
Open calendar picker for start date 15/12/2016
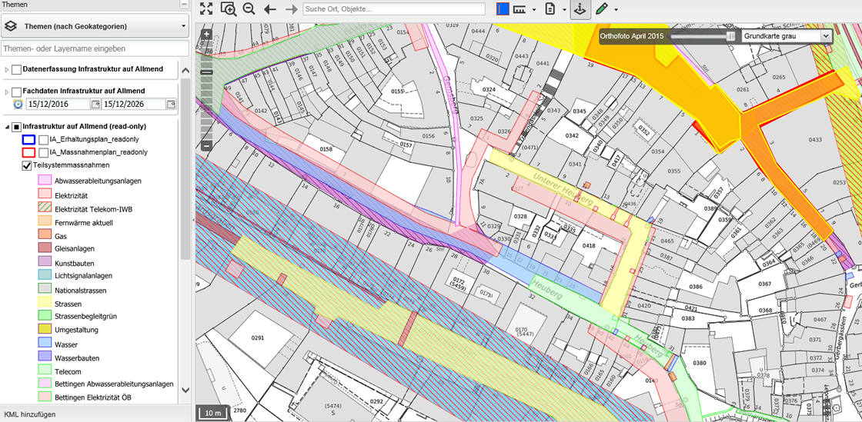(95, 105)
